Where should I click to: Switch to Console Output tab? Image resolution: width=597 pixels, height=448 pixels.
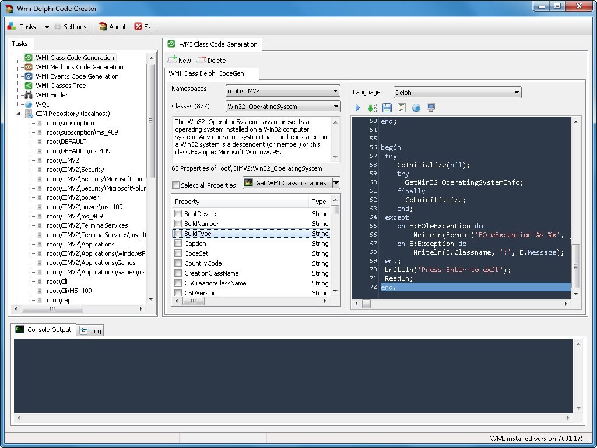tap(43, 329)
